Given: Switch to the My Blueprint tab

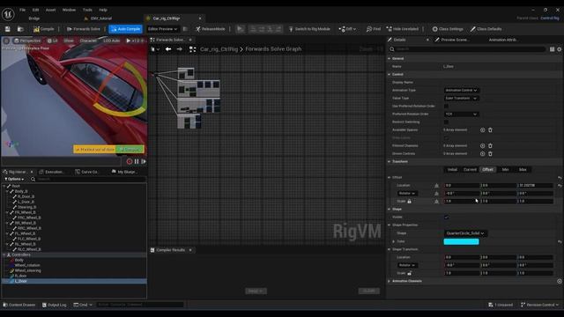Looking at the screenshot, I should point(124,172).
